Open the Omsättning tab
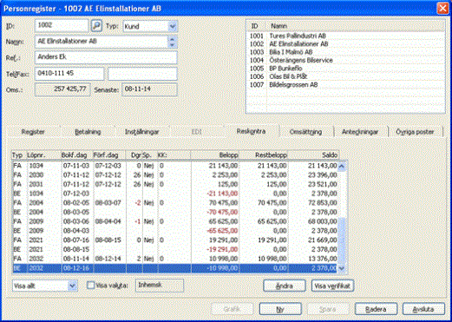The width and height of the screenshot is (452, 322). click(305, 132)
